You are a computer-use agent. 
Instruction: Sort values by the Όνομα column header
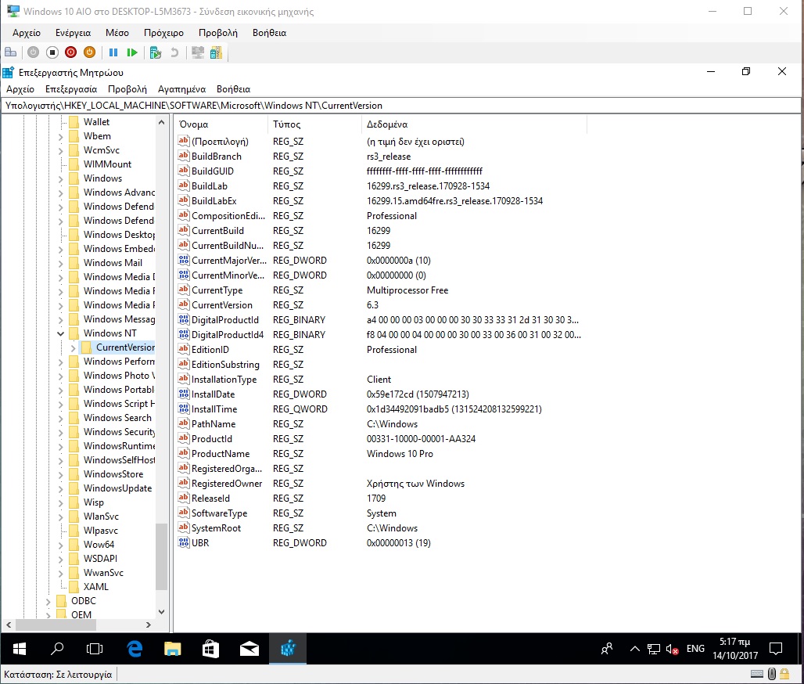tap(221, 124)
